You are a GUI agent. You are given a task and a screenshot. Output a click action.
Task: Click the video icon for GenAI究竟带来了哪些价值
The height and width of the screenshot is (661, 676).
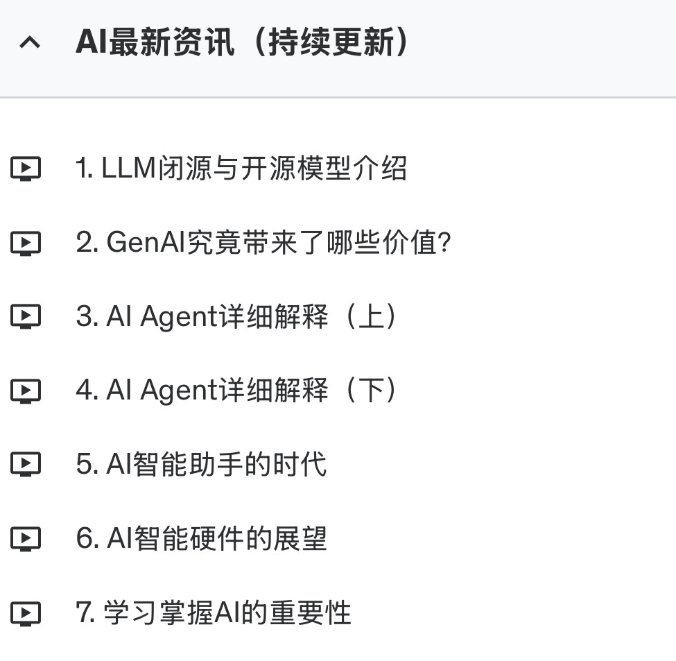pos(26,243)
